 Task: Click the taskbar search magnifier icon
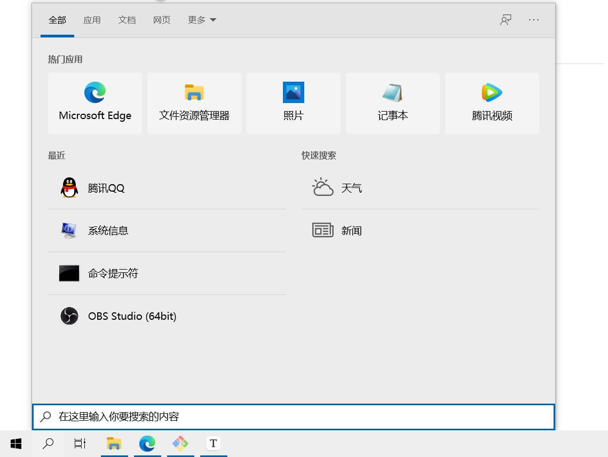coord(48,444)
